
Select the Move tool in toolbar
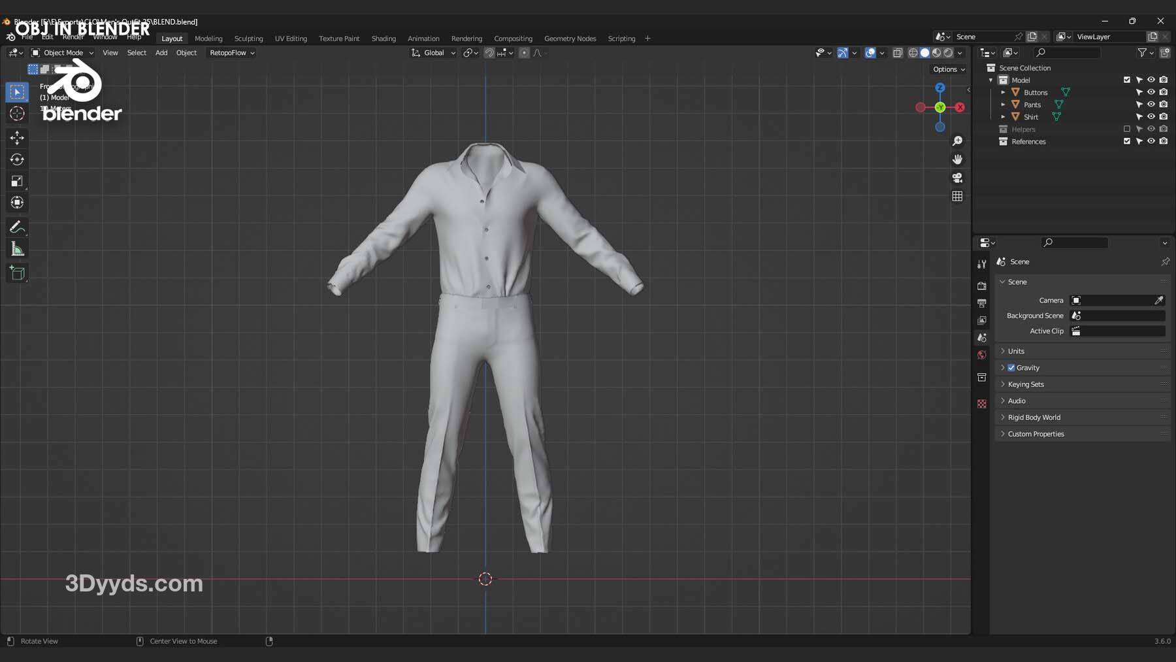pyautogui.click(x=17, y=137)
